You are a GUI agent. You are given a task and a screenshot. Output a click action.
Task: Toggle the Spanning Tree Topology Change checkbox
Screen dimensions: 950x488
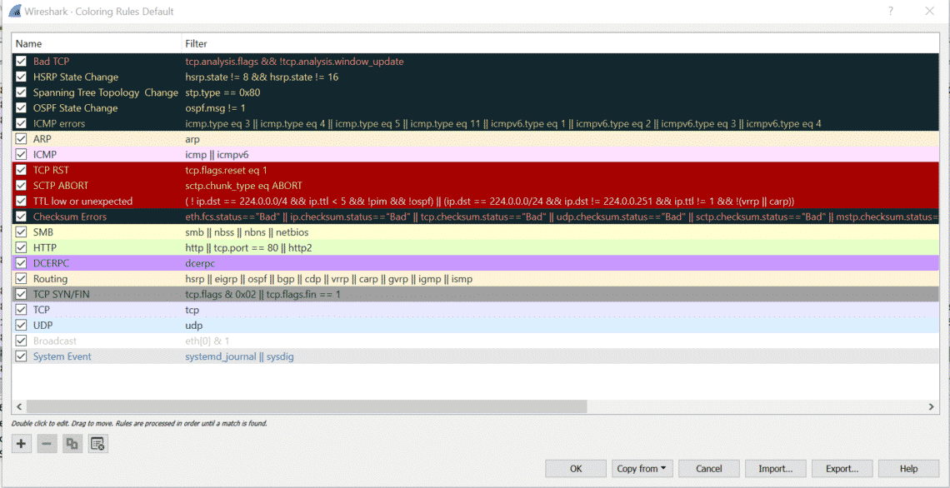21,92
